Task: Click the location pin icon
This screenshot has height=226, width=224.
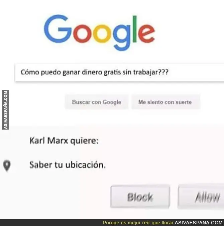Action: tap(7, 165)
